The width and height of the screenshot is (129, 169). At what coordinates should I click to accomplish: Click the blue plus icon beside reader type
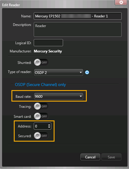pyautogui.click(x=87, y=72)
